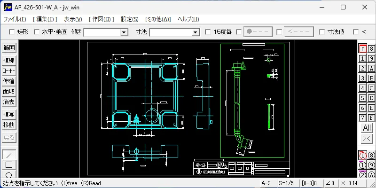This screenshot has height=188, width=376.
Task: Select layer 1 button
Action: [363, 58]
